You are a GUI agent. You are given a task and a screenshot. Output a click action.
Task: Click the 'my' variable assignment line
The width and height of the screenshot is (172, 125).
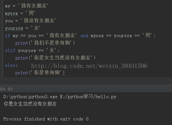tap(26, 6)
